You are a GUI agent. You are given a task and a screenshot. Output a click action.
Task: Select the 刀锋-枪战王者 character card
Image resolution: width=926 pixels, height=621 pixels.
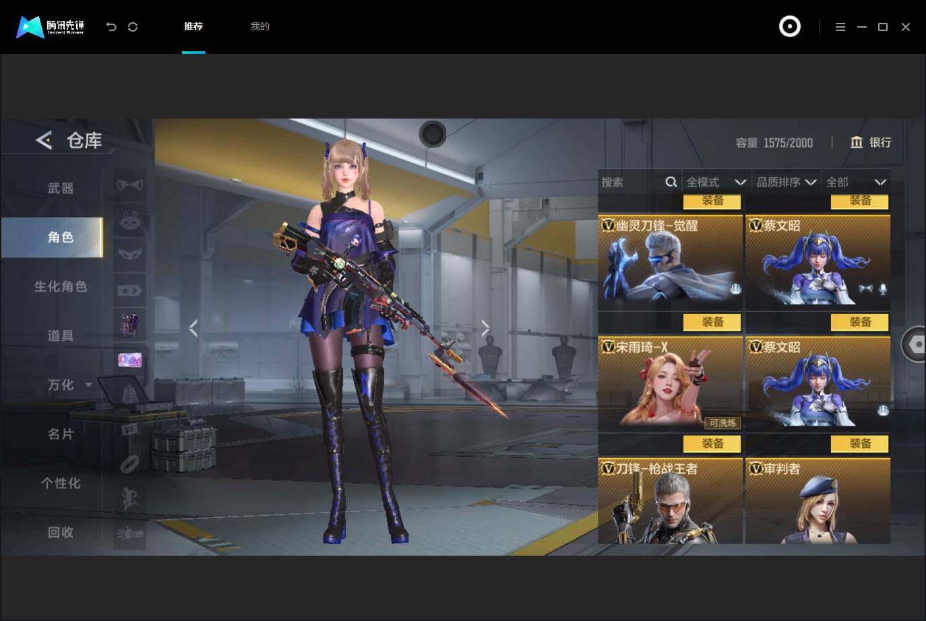click(670, 500)
